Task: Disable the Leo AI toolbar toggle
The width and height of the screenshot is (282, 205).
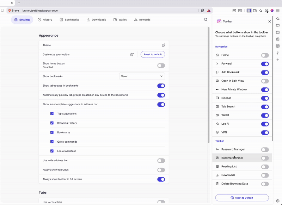Action: point(265,124)
